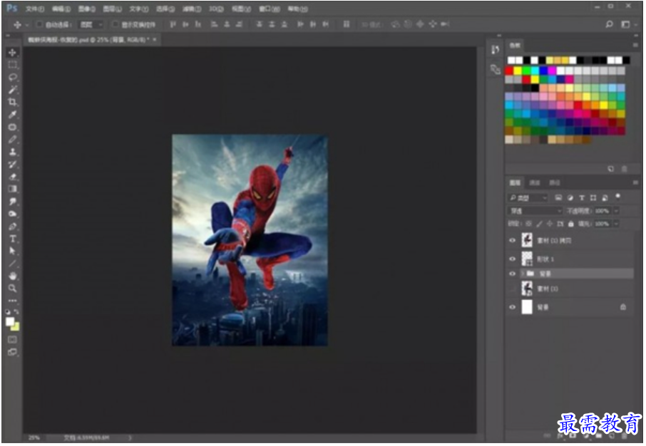Select the Spot Healing Brush tool
The height and width of the screenshot is (446, 646).
tap(12, 128)
